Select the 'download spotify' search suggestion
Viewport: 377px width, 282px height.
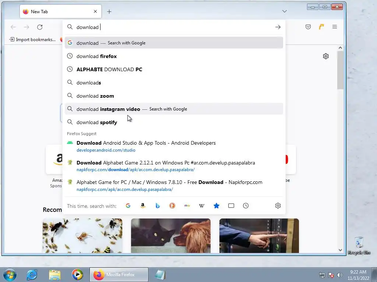pyautogui.click(x=174, y=122)
